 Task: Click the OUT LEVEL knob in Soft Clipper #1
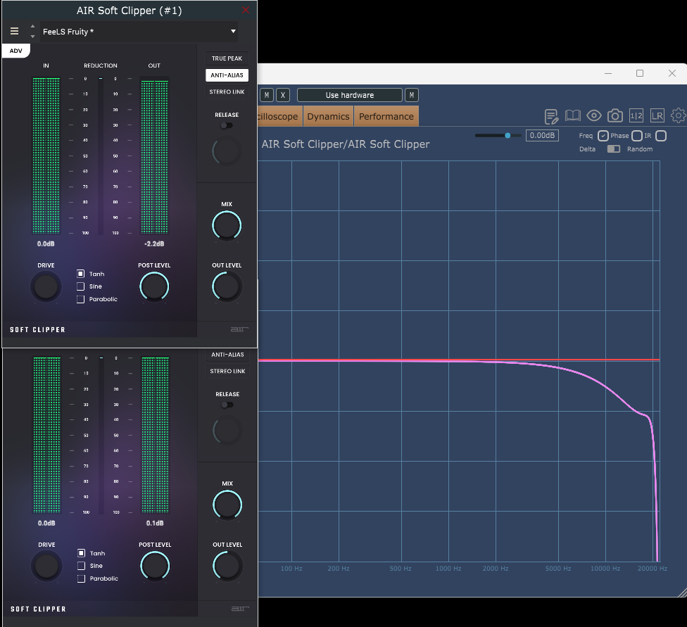(227, 286)
